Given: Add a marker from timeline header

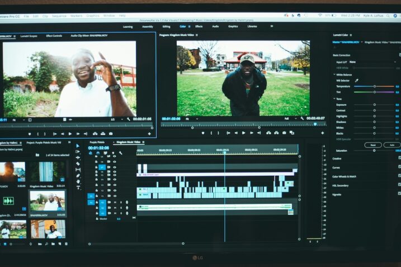Looking at the screenshot, I should pos(113,153).
